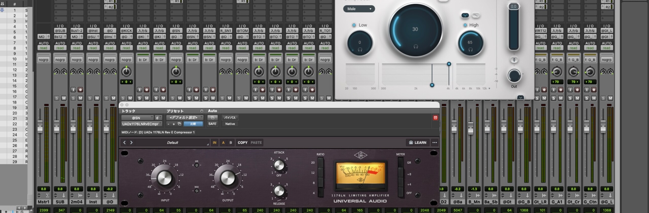649x213 pixels.
Task: Toggle the IN button on 1176 plugin
Action: pyautogui.click(x=214, y=143)
